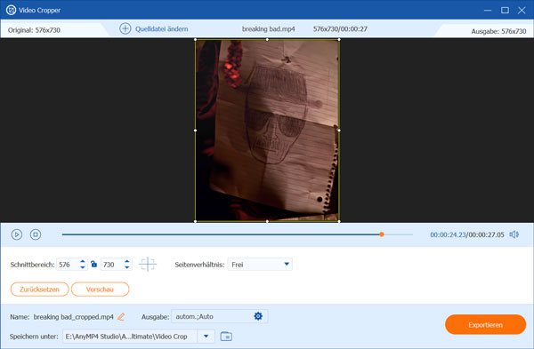Minimize the Video Cropper window
The height and width of the screenshot is (349, 534).
pyautogui.click(x=488, y=10)
